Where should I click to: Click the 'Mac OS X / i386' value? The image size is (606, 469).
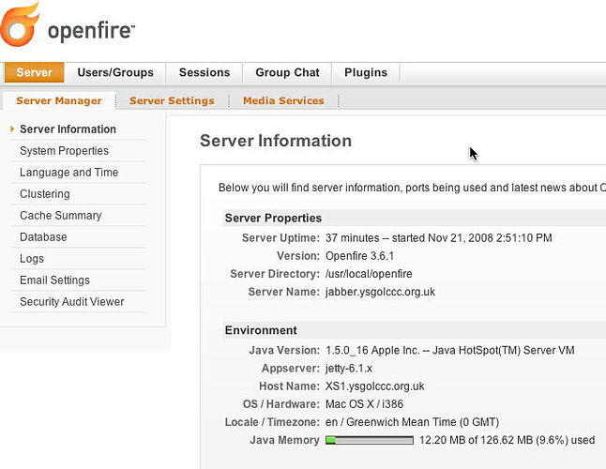click(x=364, y=404)
